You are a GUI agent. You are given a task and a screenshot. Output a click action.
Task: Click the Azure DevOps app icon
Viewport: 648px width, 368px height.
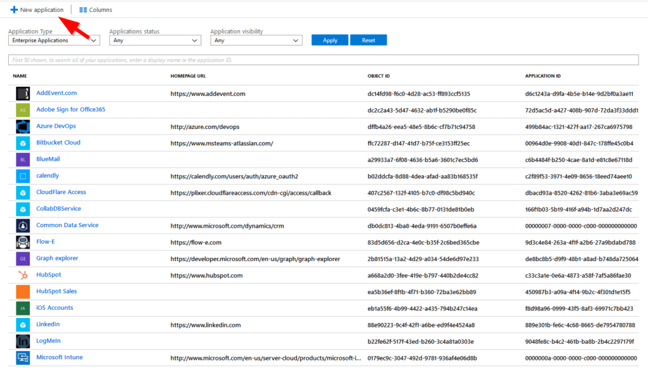click(23, 126)
